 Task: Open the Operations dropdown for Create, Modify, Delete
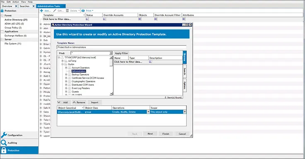pyautogui.click(x=148, y=112)
